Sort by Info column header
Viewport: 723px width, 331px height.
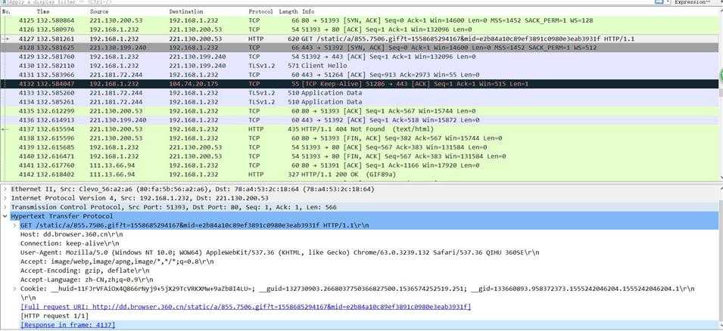pos(308,11)
